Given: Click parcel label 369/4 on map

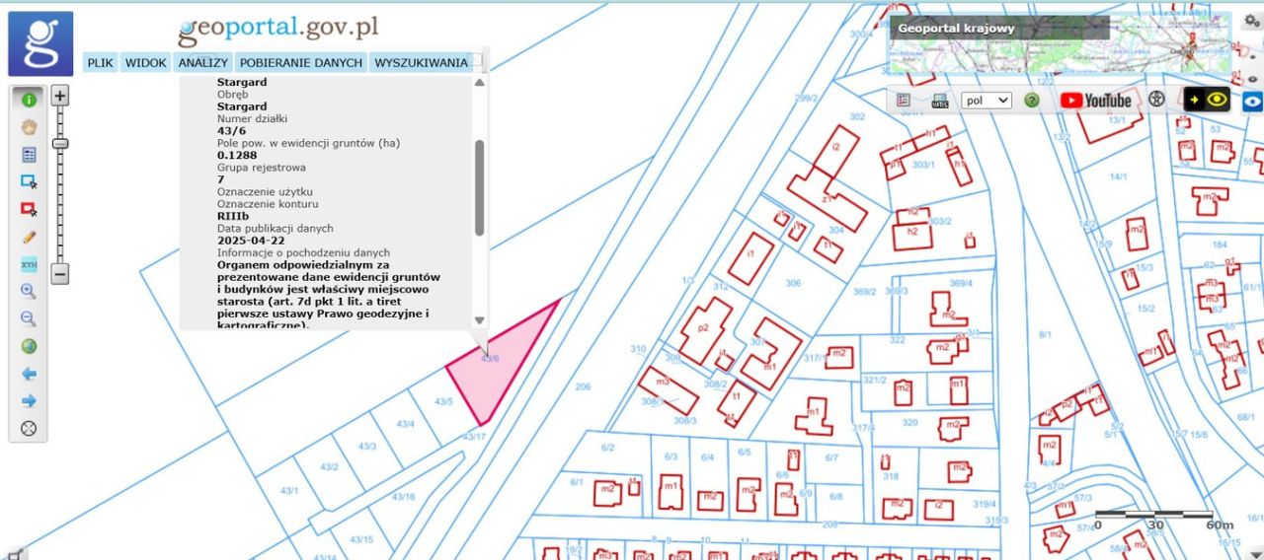Looking at the screenshot, I should pos(961,284).
